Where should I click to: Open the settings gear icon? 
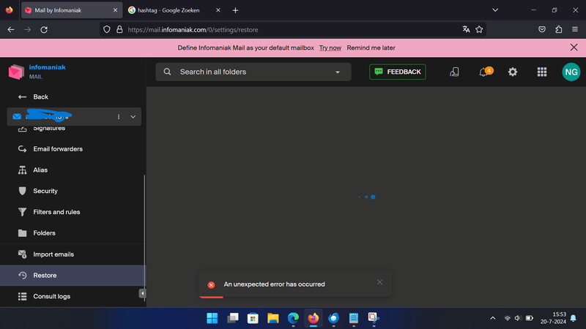(512, 72)
